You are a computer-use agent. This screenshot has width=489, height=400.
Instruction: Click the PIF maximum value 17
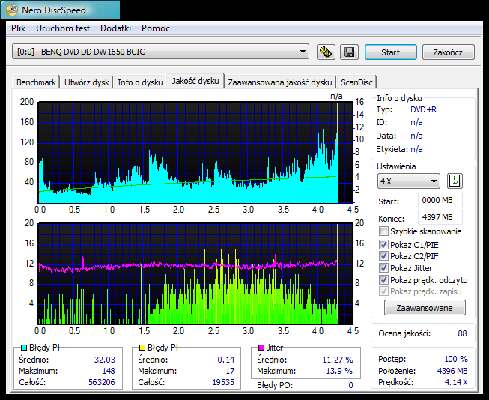coord(230,371)
